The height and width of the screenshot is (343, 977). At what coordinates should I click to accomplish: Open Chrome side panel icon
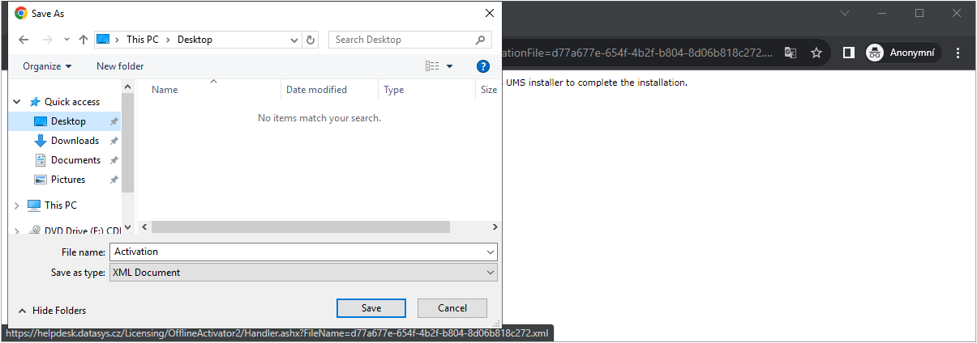pyautogui.click(x=848, y=53)
